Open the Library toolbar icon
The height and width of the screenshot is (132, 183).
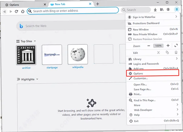point(162,9)
